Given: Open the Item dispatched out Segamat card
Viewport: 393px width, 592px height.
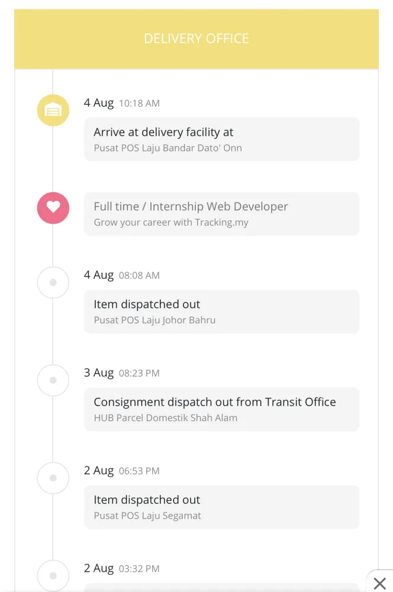Looking at the screenshot, I should (x=221, y=507).
